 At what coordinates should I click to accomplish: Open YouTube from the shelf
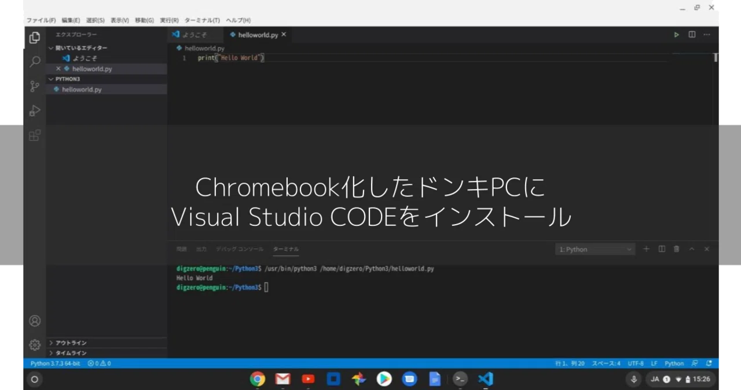(x=308, y=379)
